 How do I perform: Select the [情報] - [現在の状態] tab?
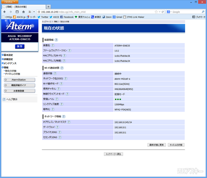click(24, 7)
